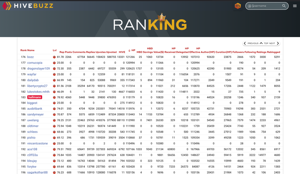Click level badge icon for dragonslayer109
The image size is (300, 174).
tap(54, 68)
